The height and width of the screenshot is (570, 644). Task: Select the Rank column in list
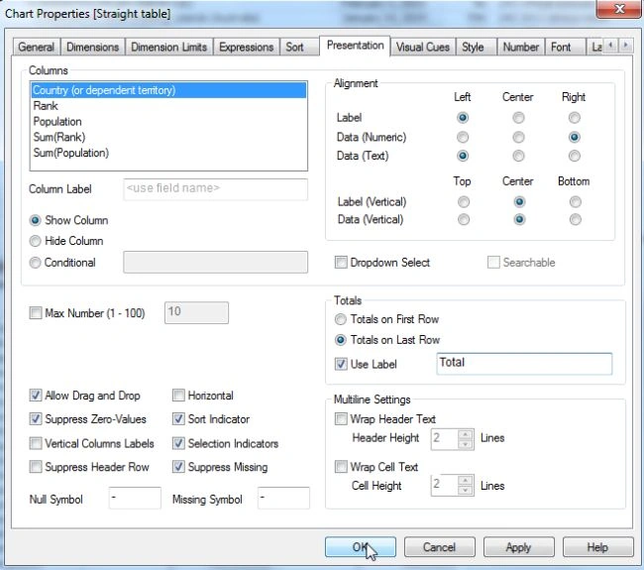(x=168, y=106)
